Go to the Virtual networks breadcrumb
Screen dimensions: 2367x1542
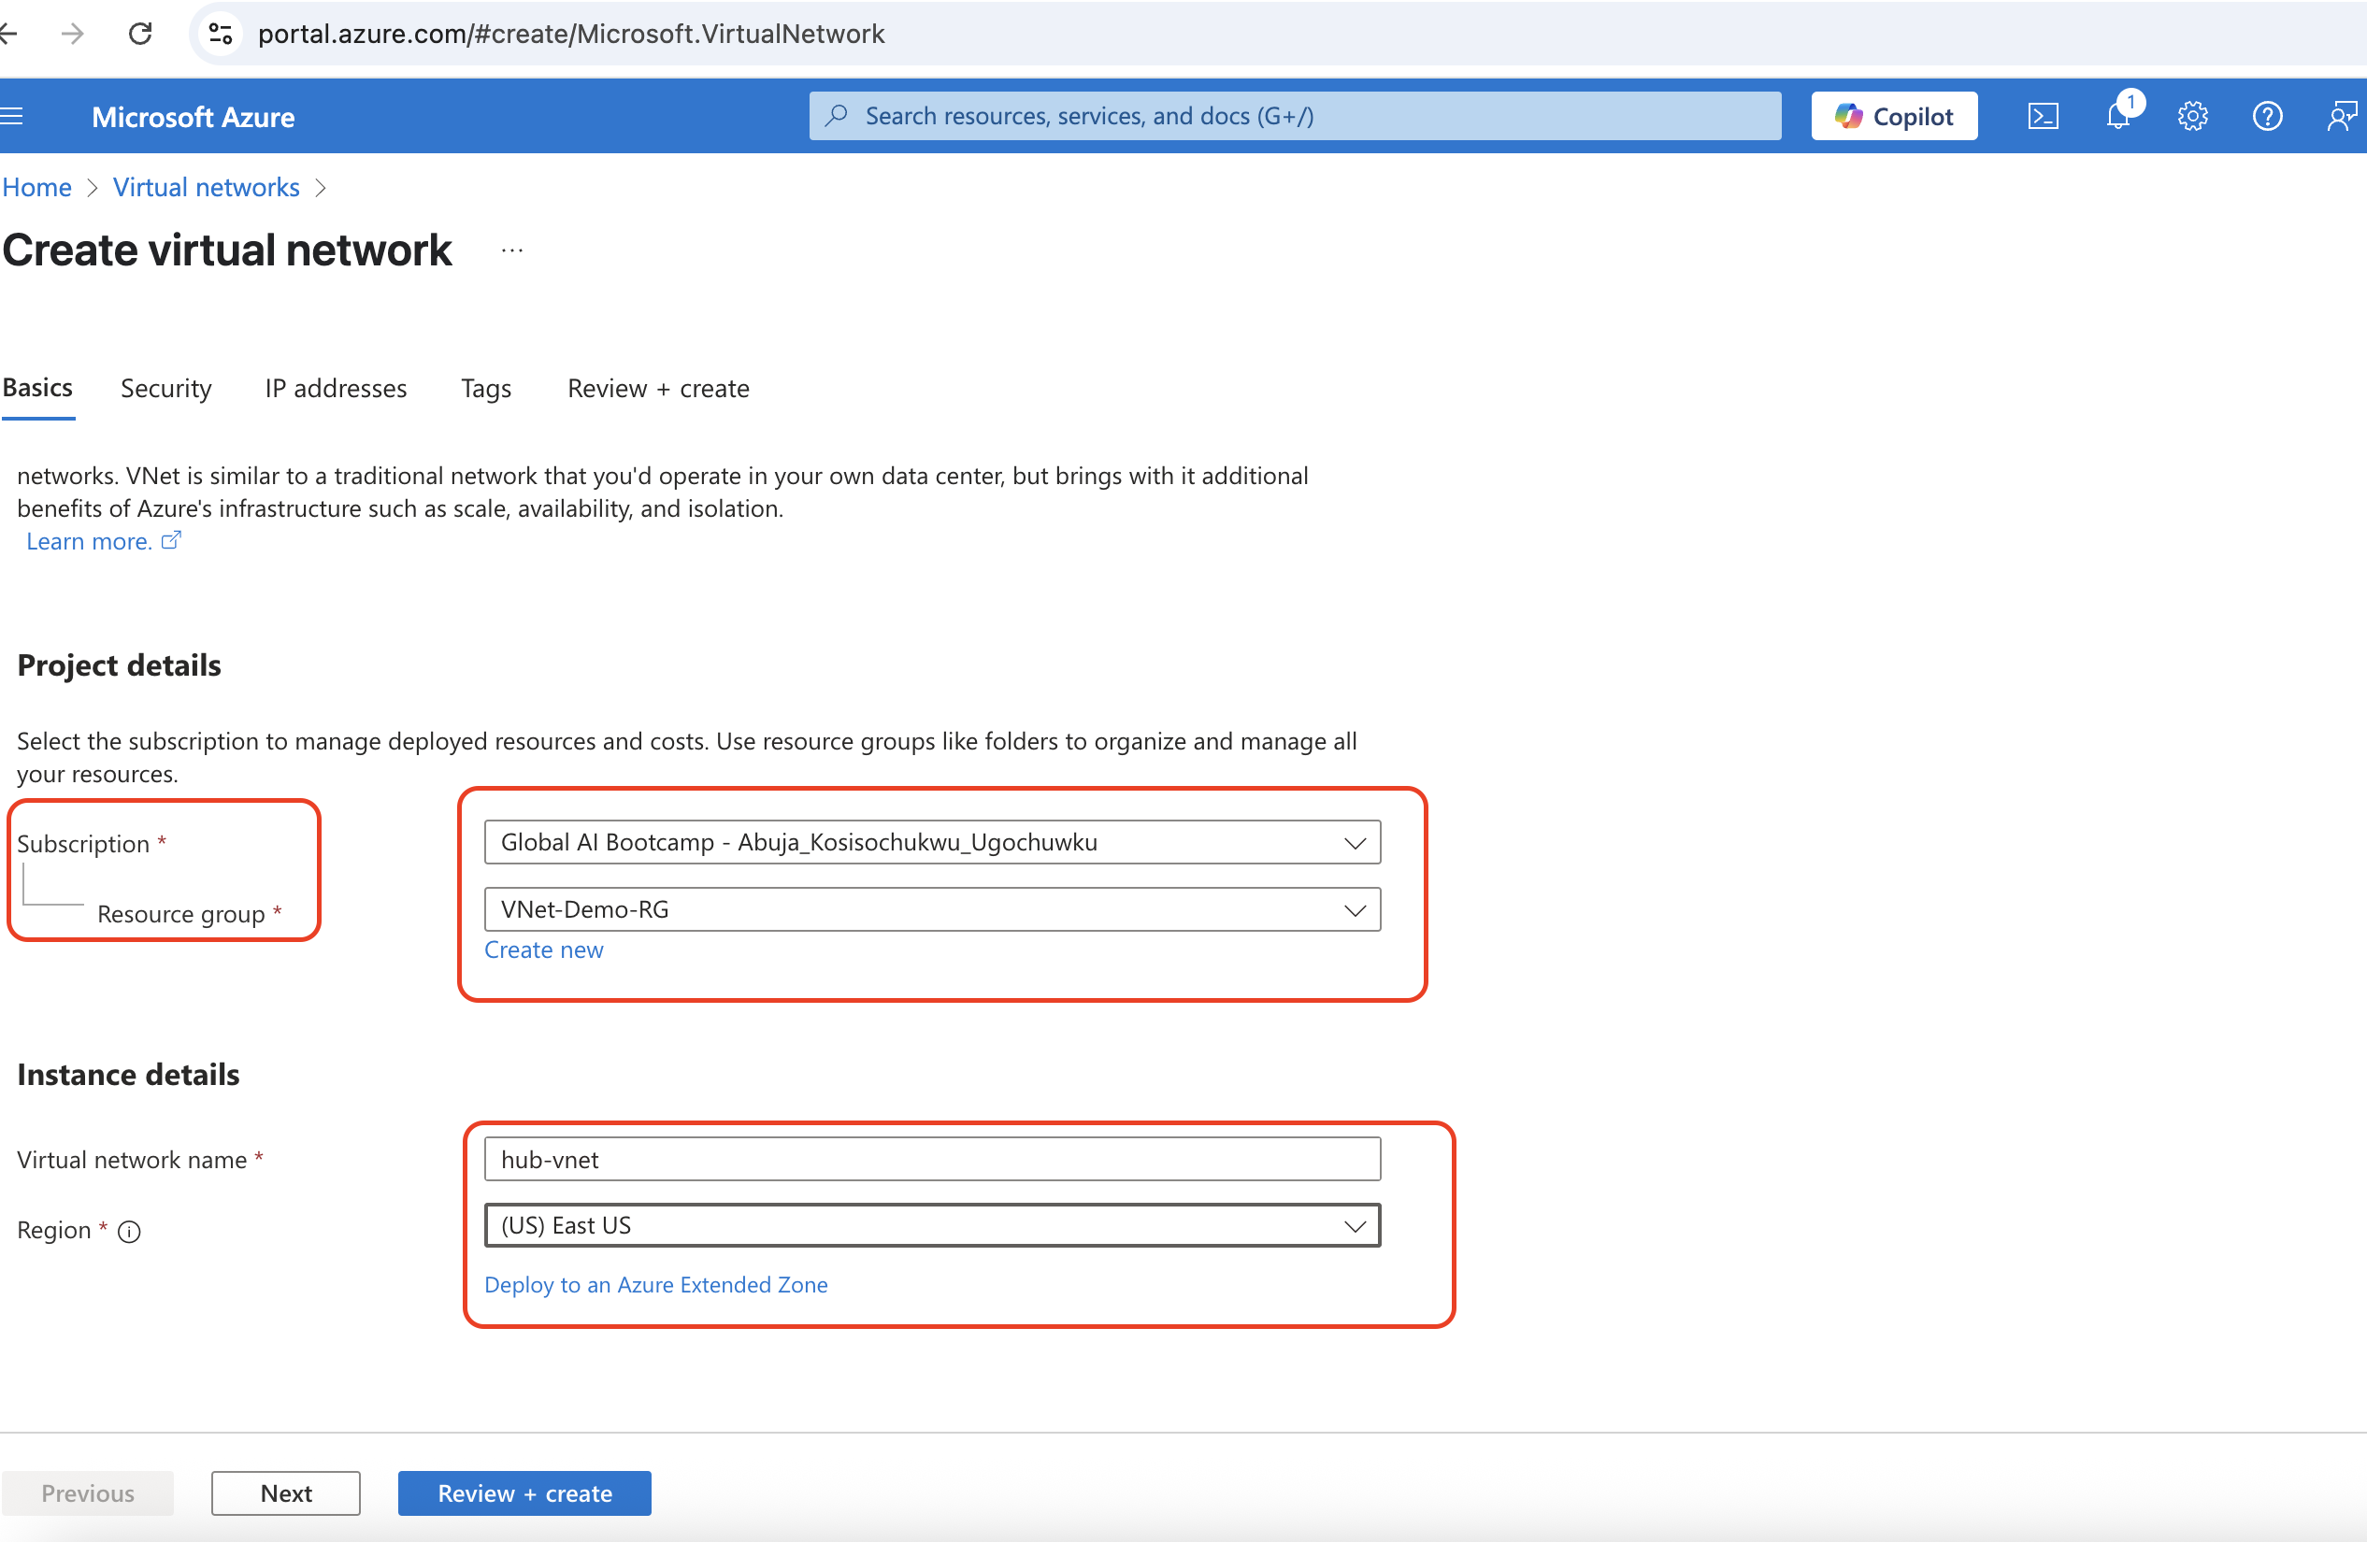[206, 187]
